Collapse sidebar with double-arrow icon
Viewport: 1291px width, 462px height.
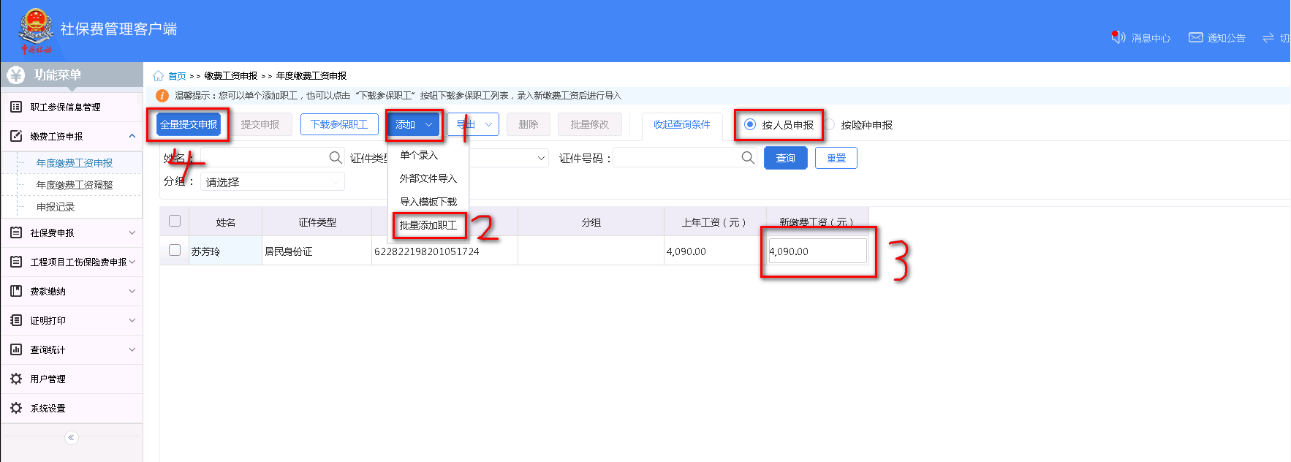coord(71,438)
